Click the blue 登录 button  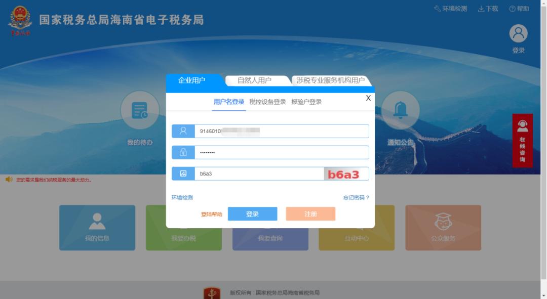[253, 213]
